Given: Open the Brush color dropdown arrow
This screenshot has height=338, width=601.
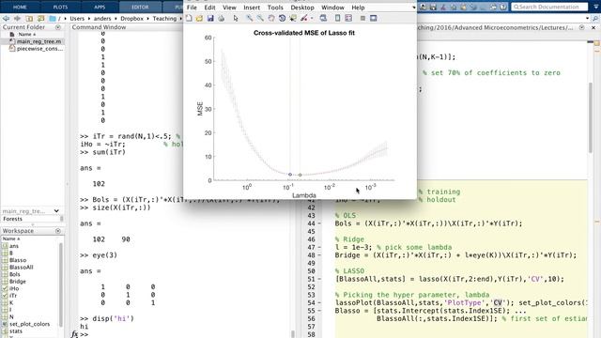Looking at the screenshot, I should coord(312,19).
